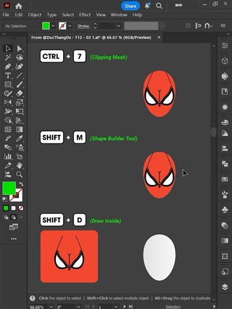Set paint mode to Gradient
This screenshot has height=309, width=232.
point(13,208)
